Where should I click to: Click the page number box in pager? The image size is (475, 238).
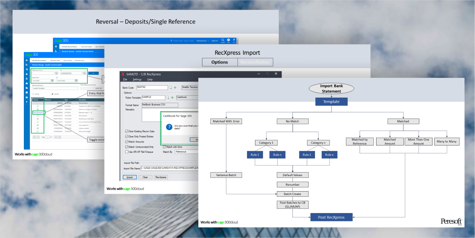[x=47, y=137]
